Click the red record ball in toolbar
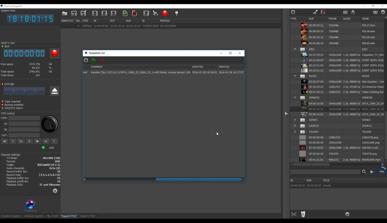This screenshot has width=387, height=223. click(x=165, y=13)
